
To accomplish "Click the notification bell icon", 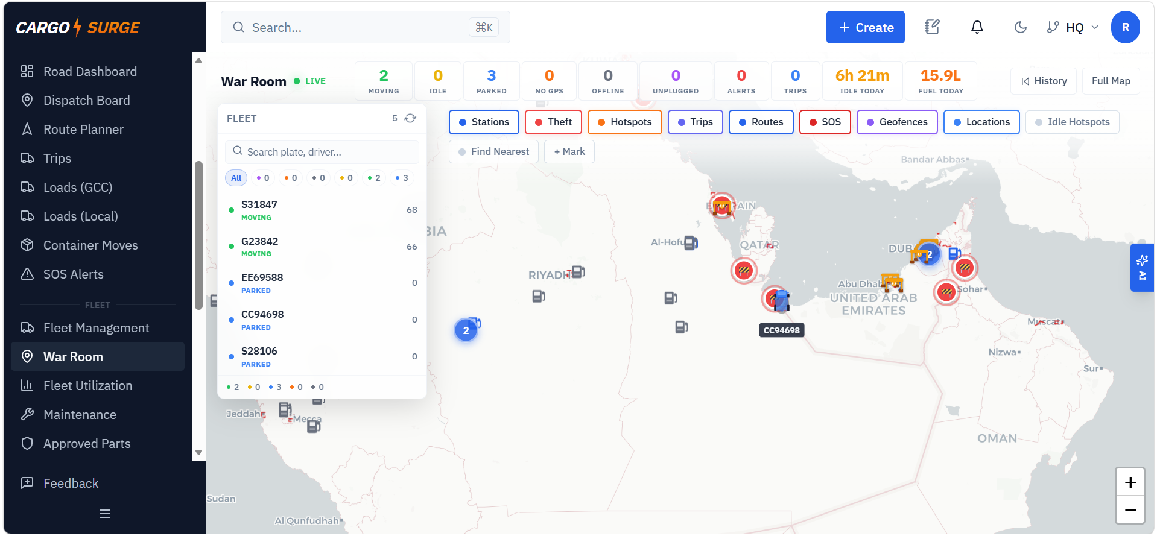I will click(x=977, y=27).
